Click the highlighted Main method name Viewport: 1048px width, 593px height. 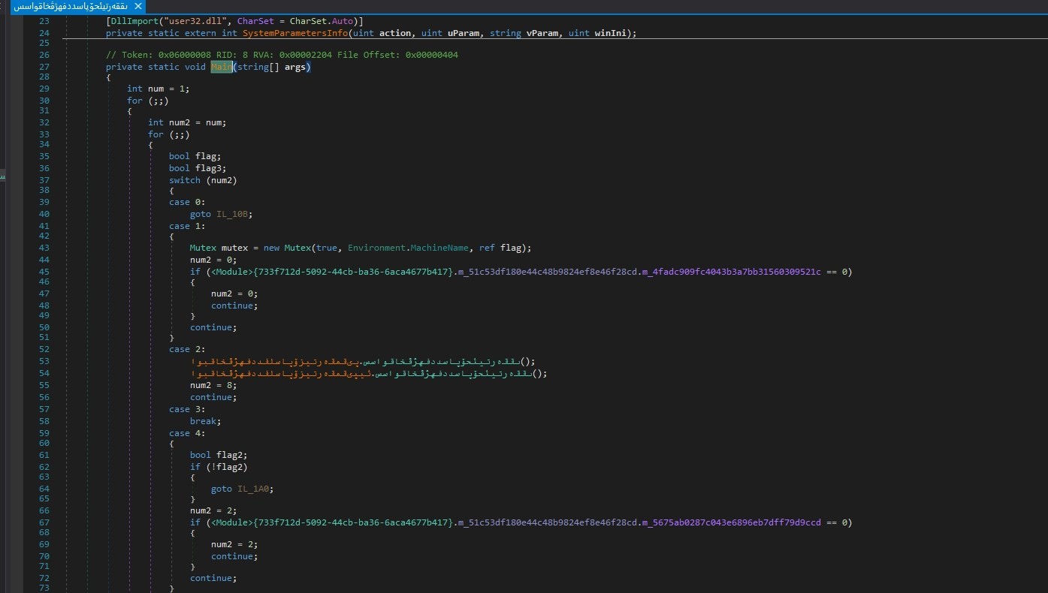(x=222, y=67)
